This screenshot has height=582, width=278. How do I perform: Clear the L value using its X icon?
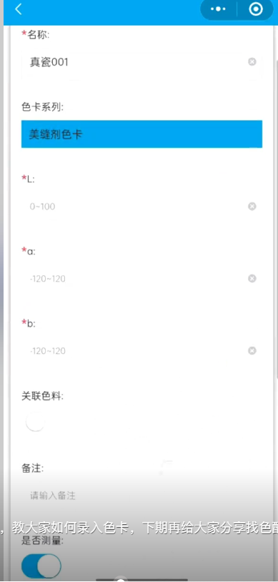pyautogui.click(x=252, y=207)
